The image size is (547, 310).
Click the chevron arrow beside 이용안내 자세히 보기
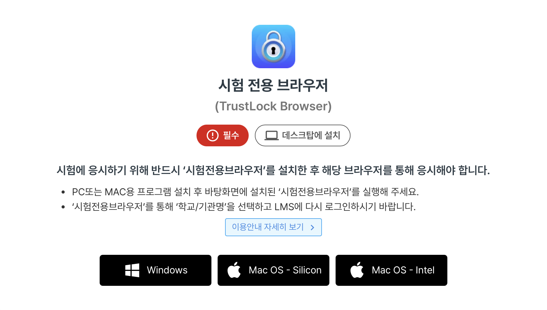312,228
